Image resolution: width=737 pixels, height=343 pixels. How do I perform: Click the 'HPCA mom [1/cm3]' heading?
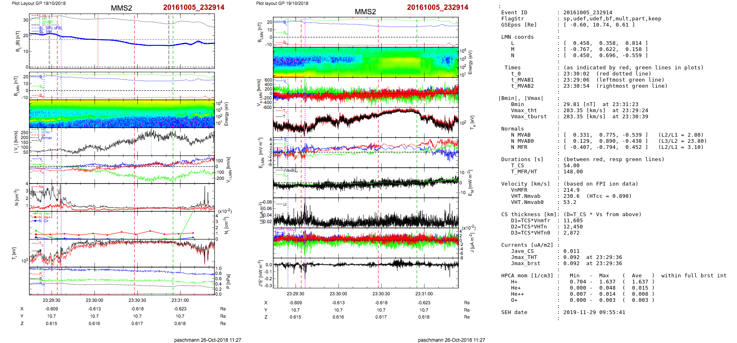[527, 276]
